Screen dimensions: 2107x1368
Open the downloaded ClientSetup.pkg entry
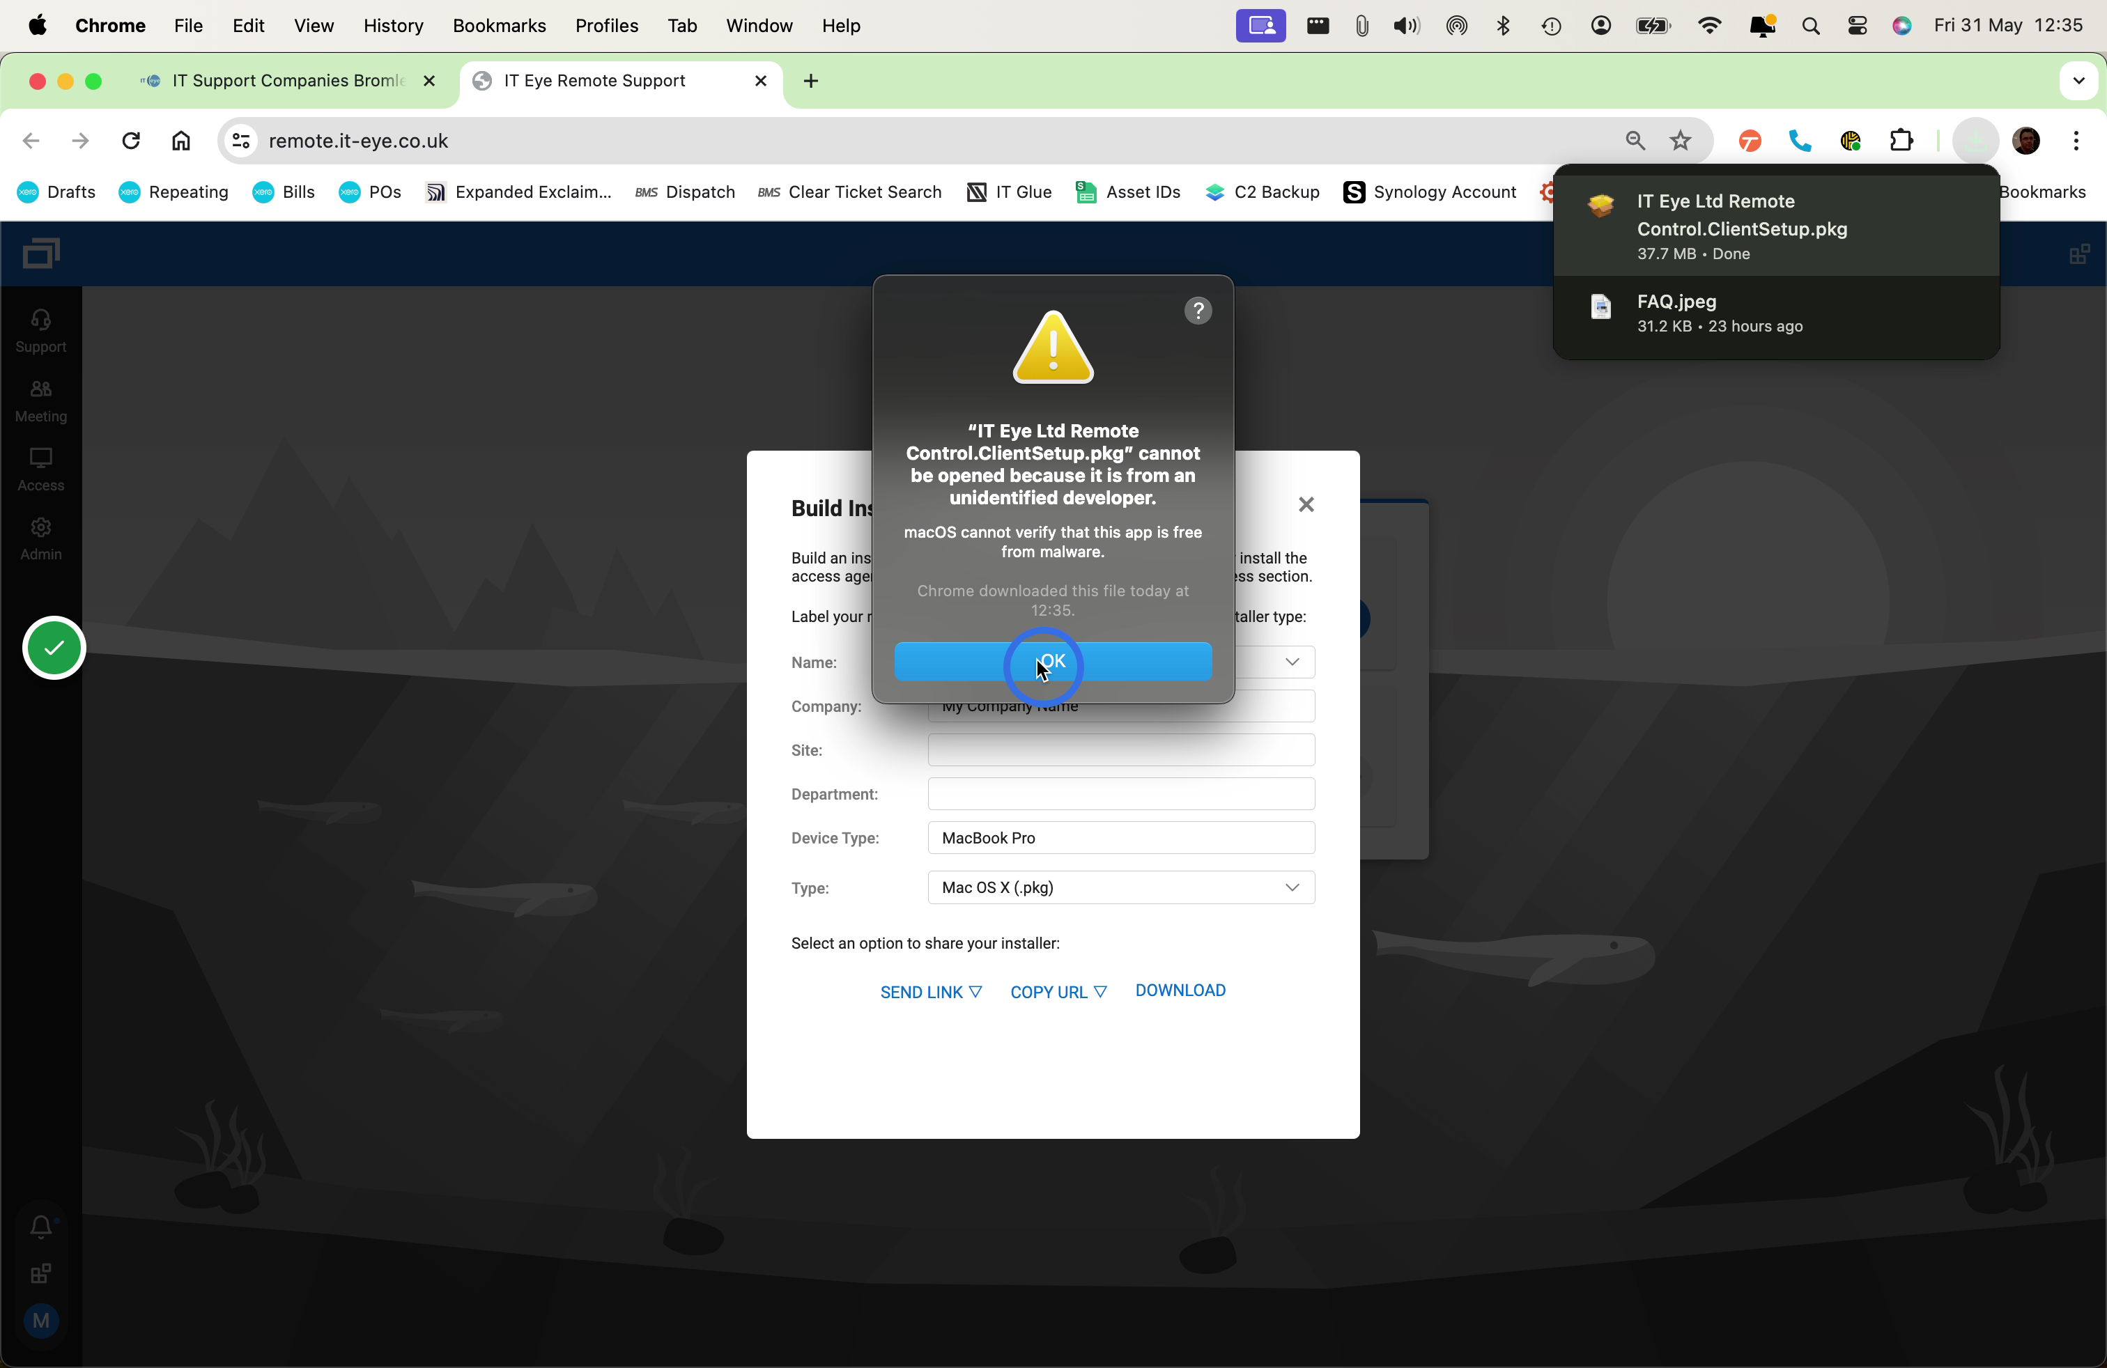point(1776,226)
